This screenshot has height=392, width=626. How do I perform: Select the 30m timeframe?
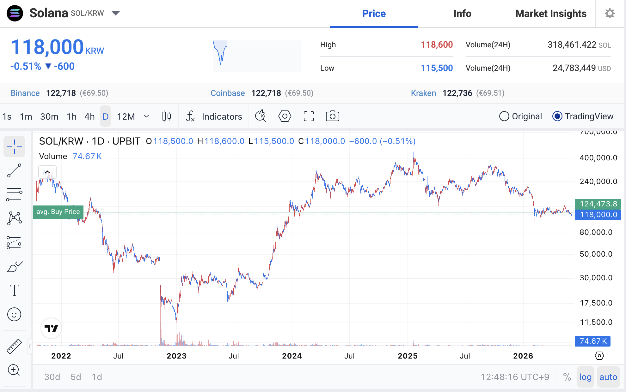point(49,116)
